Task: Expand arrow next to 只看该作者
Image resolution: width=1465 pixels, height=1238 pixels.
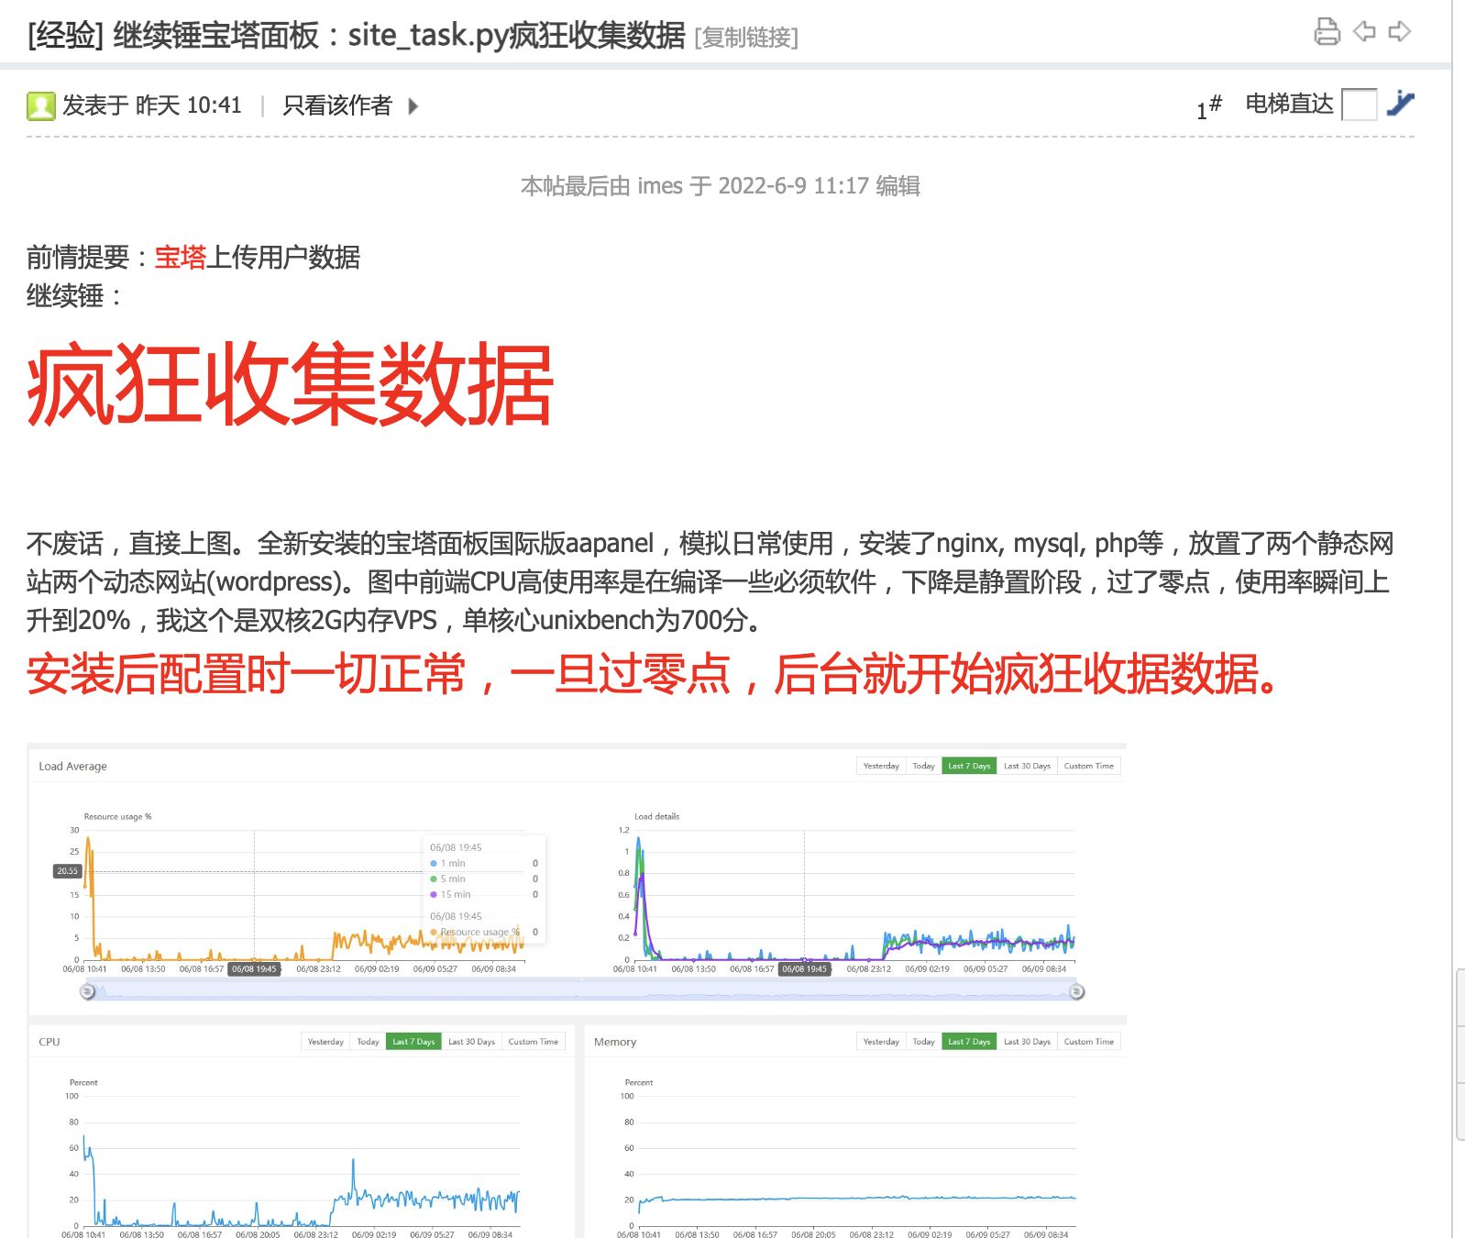Action: pyautogui.click(x=413, y=106)
